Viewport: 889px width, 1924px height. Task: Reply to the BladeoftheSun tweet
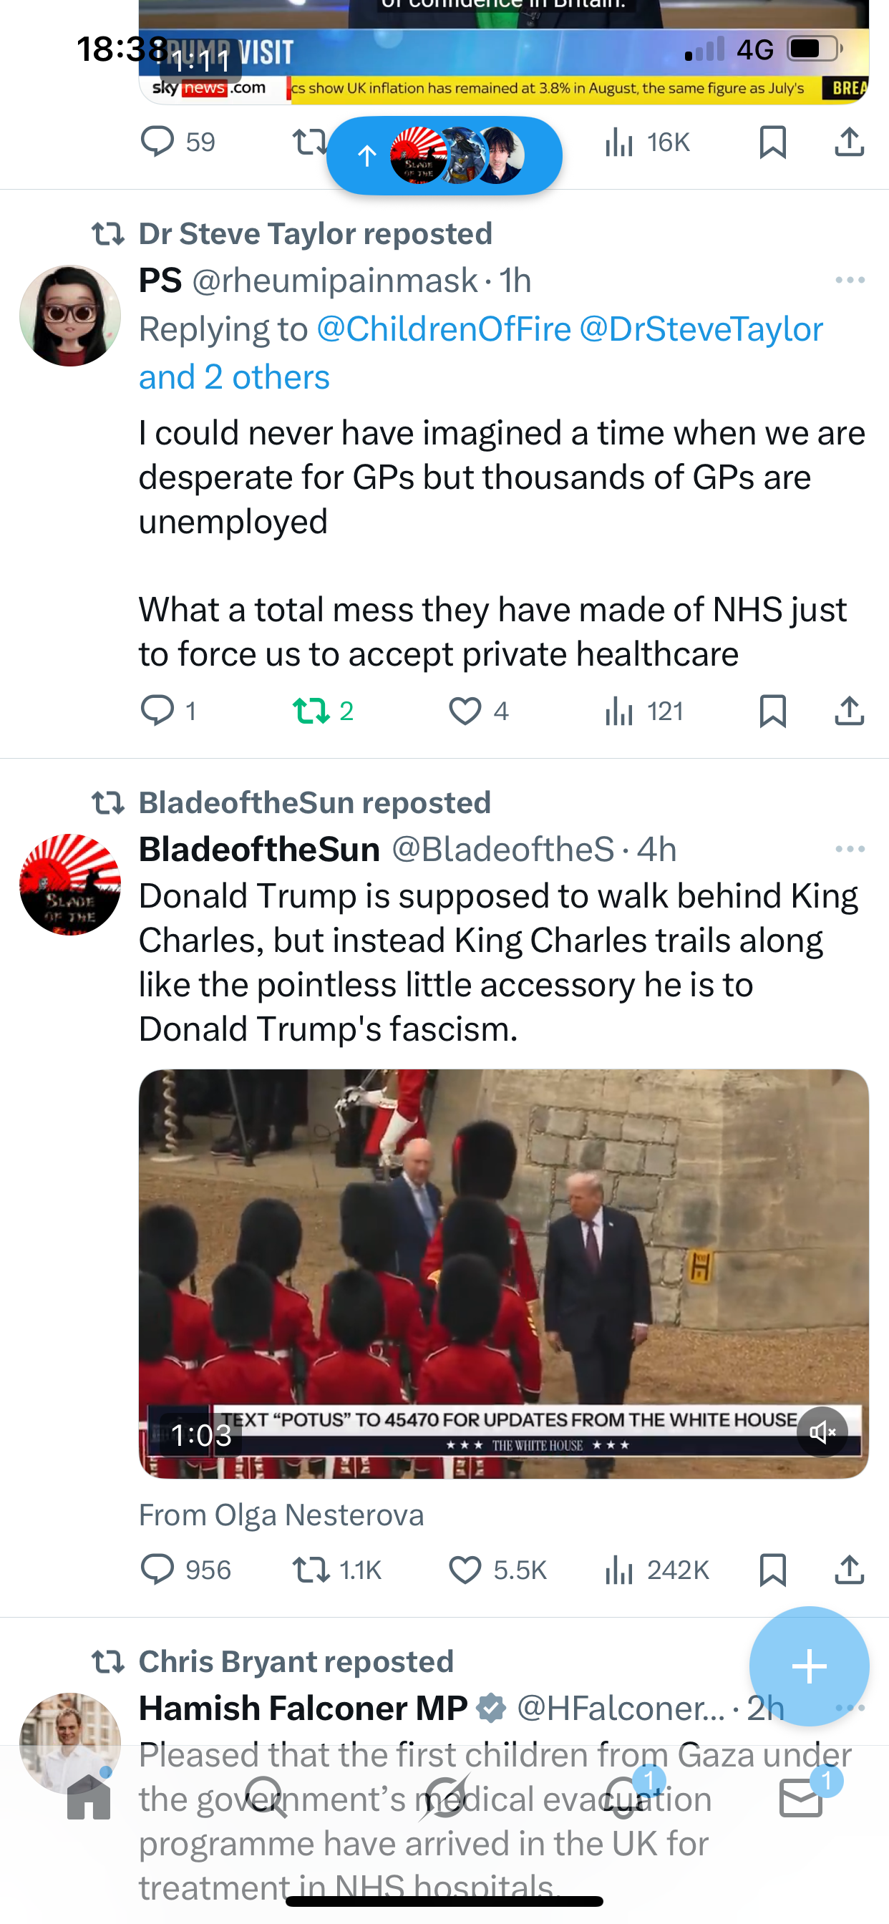click(x=157, y=1570)
